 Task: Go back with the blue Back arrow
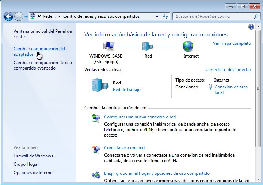click(8, 16)
